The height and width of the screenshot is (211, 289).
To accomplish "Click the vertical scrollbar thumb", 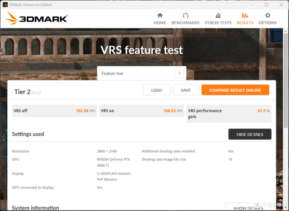I will [x=286, y=81].
